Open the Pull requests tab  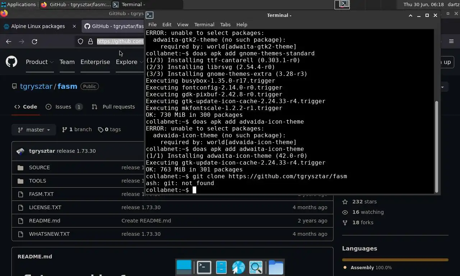pyautogui.click(x=113, y=107)
